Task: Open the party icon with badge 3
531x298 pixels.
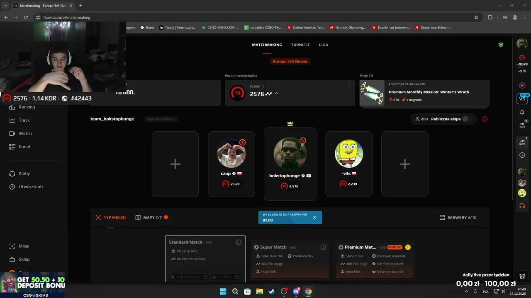Action: [522, 142]
